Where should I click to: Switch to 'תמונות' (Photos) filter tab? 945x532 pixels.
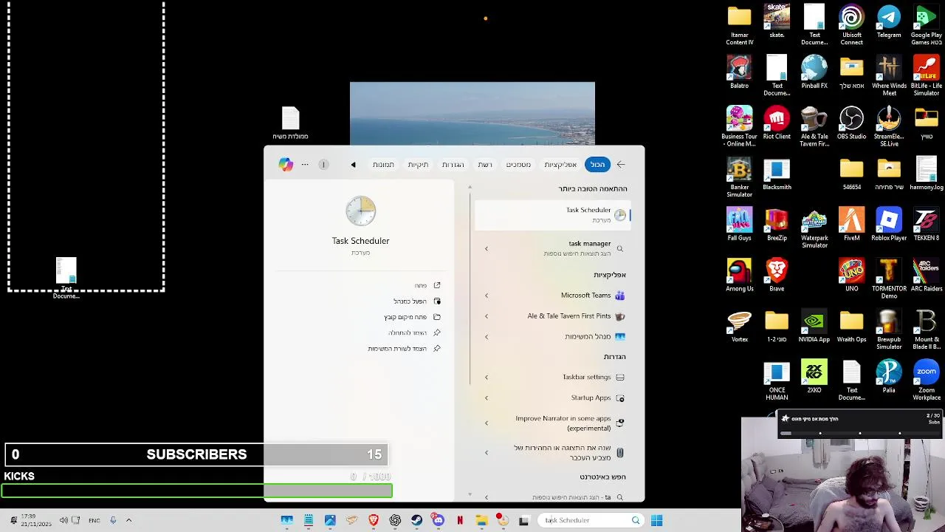pyautogui.click(x=383, y=164)
